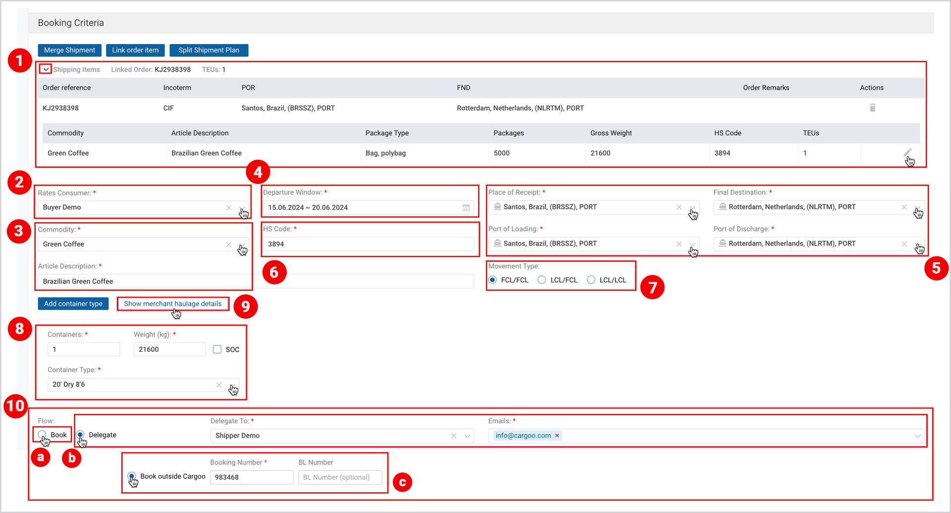Tick the SOC checkbox
The height and width of the screenshot is (513, 951).
217,350
